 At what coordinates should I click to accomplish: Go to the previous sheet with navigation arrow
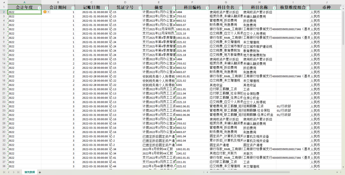point(9,172)
